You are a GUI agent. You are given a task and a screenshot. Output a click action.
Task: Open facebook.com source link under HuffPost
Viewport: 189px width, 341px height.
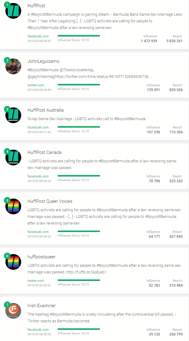click(38, 36)
